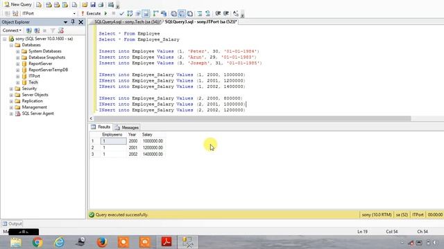Click the Salary column header

pyautogui.click(x=153, y=135)
